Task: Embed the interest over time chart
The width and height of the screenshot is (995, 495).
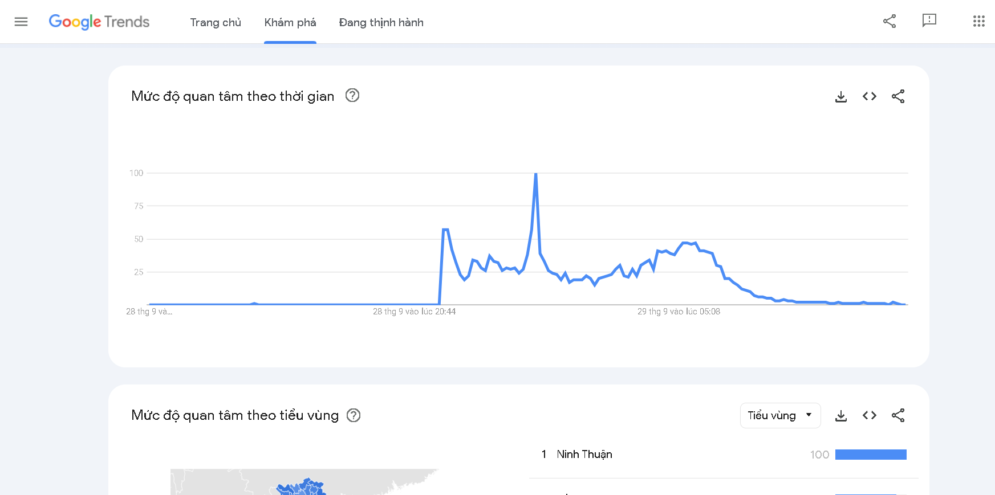Action: (x=870, y=96)
